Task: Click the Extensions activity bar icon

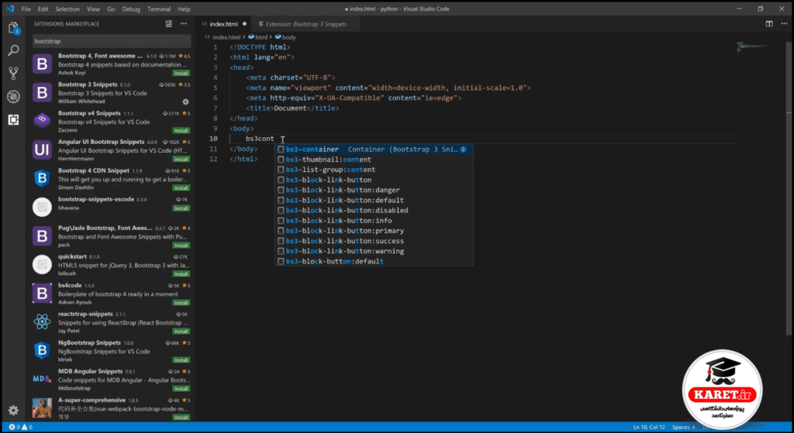Action: (x=14, y=120)
